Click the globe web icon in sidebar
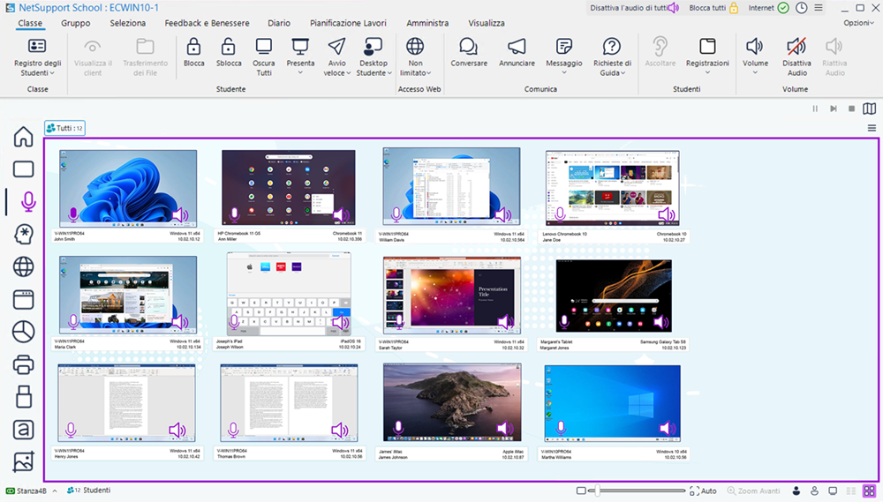Viewport: 883px width, 502px height. pyautogui.click(x=24, y=266)
